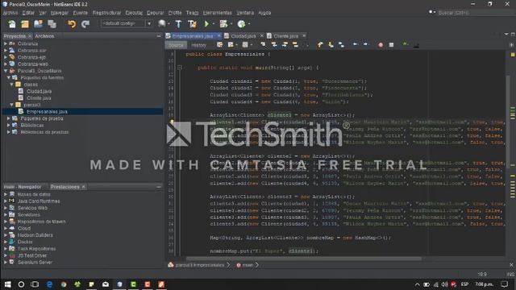Expand the Cobranza-ear project node
This screenshot has width=516, height=290.
[x=6, y=50]
